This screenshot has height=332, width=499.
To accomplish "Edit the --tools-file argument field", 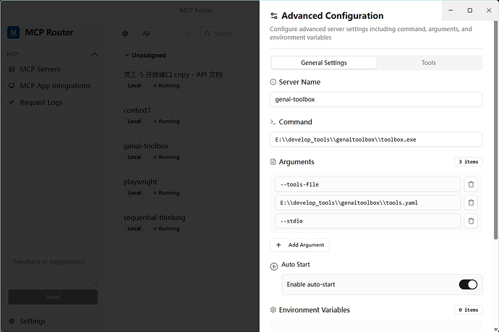I will coord(367,184).
